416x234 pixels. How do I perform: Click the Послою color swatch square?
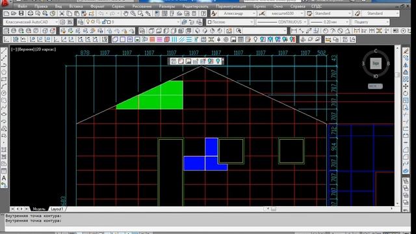tap(209, 22)
